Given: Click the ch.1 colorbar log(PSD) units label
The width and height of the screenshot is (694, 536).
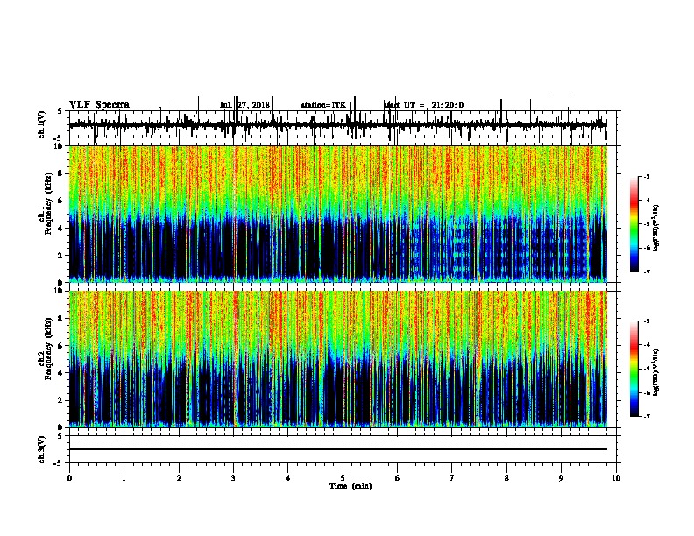Looking at the screenshot, I should [656, 228].
